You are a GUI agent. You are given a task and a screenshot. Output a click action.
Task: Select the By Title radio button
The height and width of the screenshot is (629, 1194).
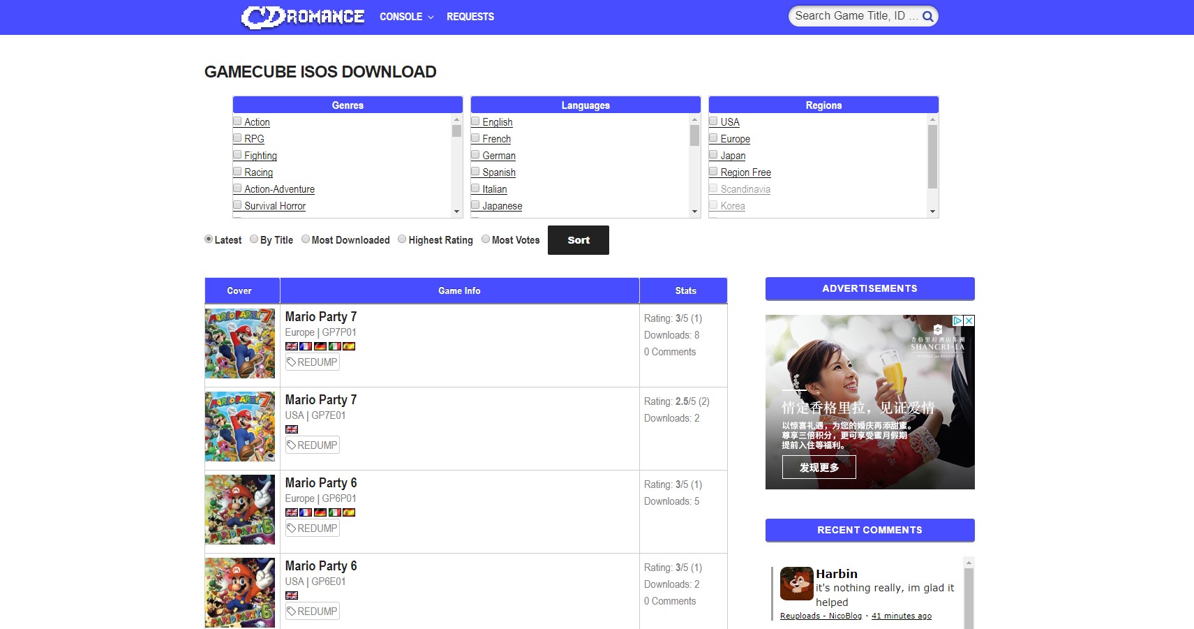click(254, 239)
